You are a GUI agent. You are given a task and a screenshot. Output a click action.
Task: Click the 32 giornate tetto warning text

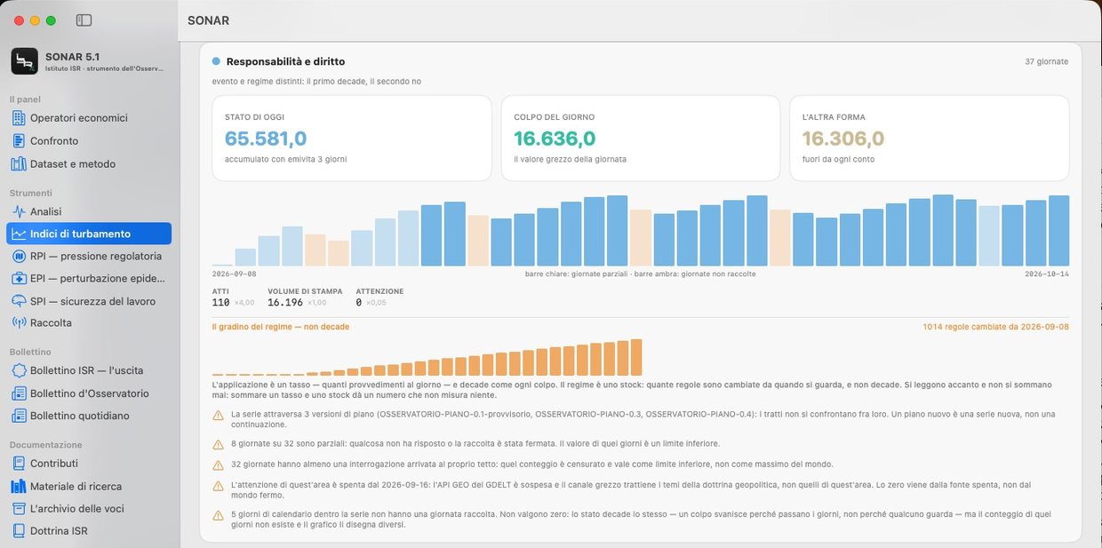click(532, 465)
